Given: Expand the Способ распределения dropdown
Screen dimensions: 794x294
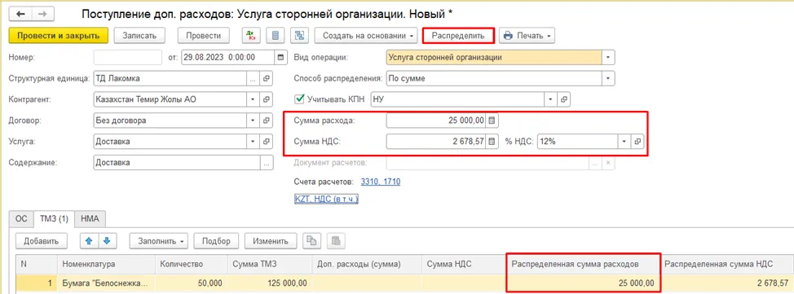Looking at the screenshot, I should (608, 78).
